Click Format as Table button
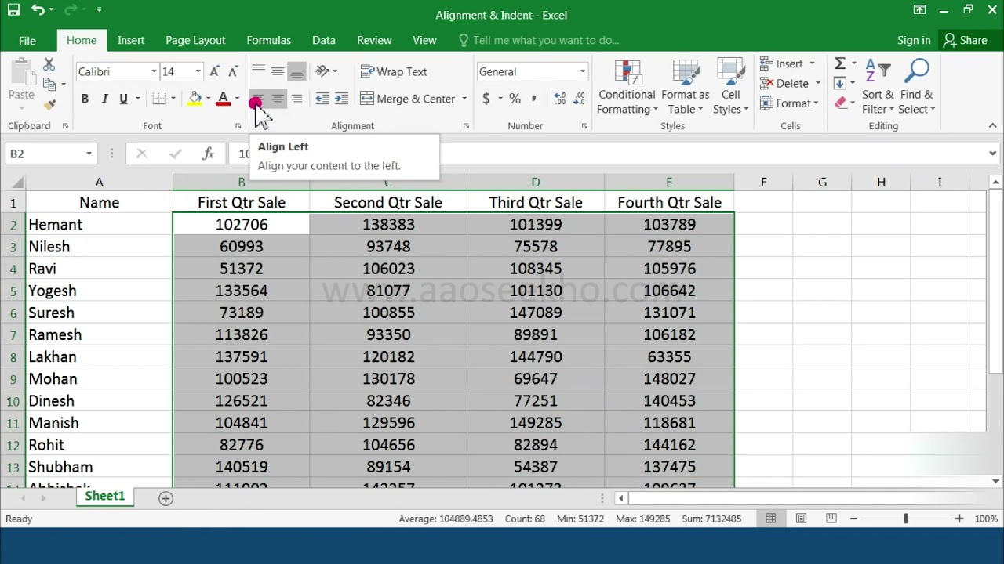The width and height of the screenshot is (1004, 564). click(685, 88)
